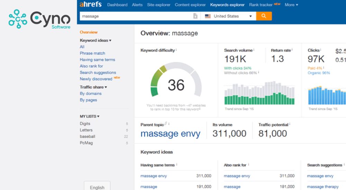
Task: Open Rank tracker
Action: click(261, 4)
